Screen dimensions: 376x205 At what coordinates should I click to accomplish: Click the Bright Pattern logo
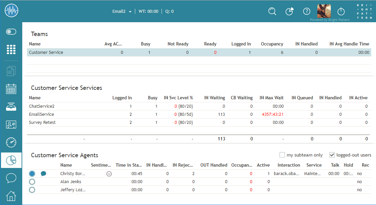click(x=364, y=11)
